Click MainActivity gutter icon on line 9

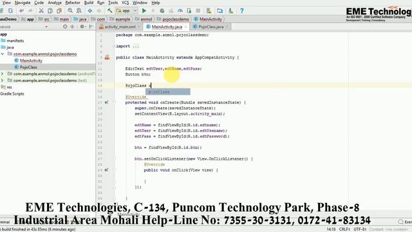coord(107,57)
